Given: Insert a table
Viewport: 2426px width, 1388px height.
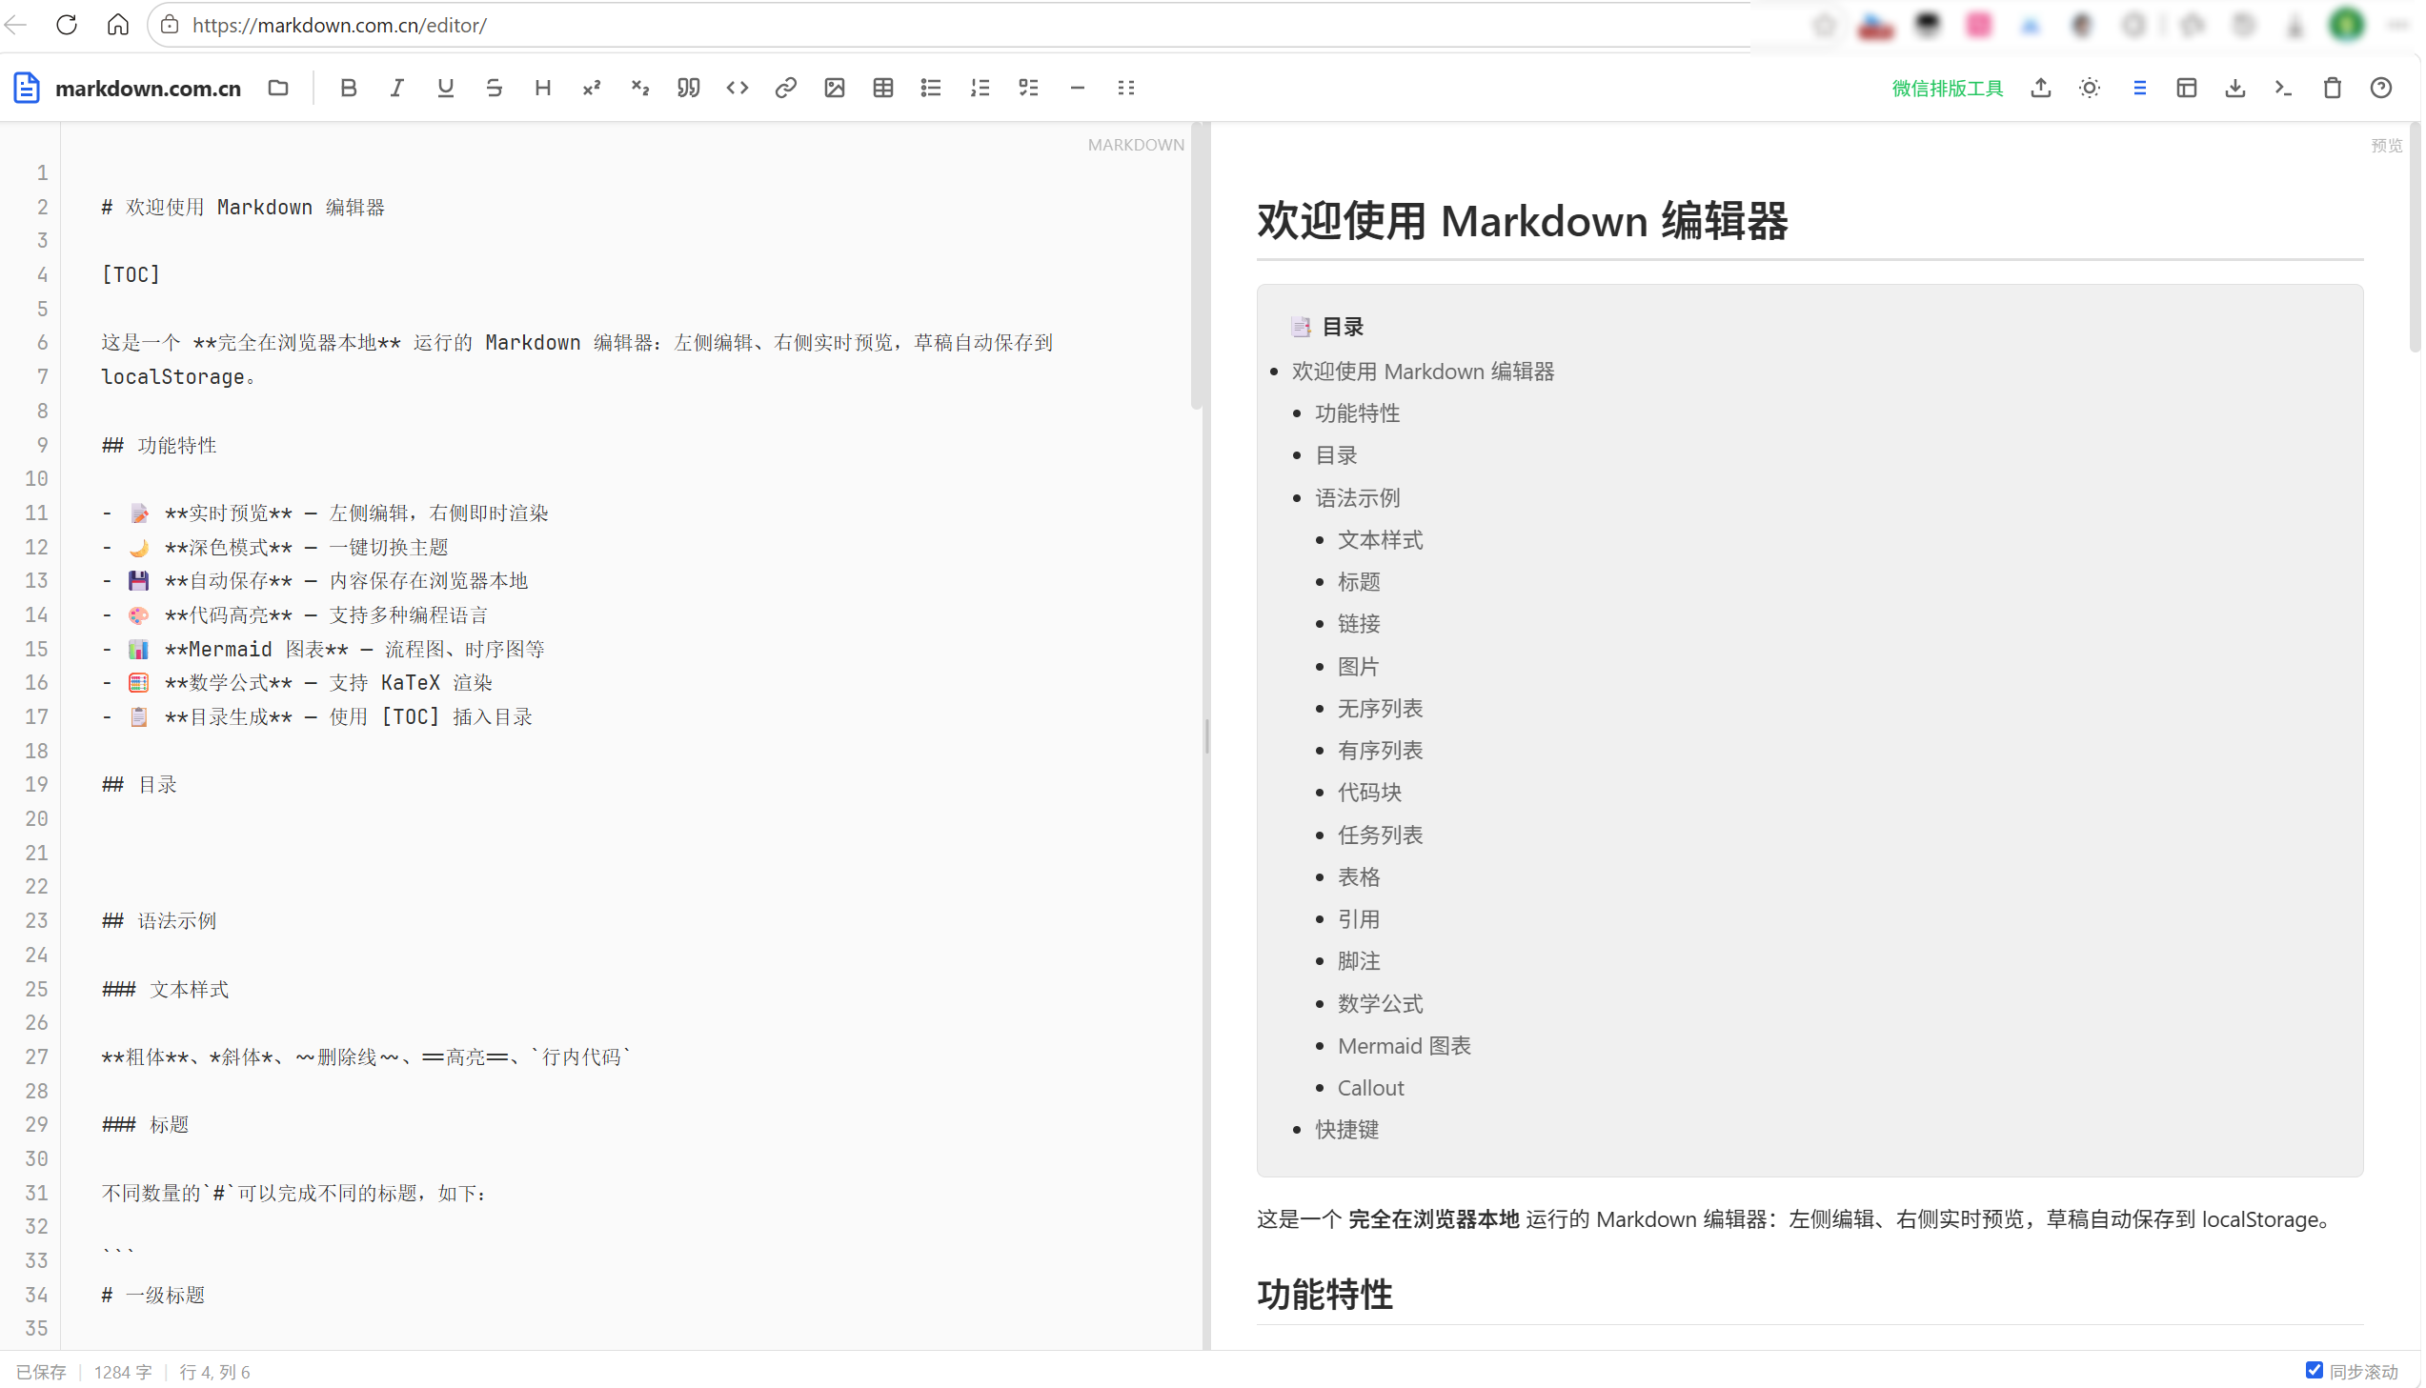Looking at the screenshot, I should pos(883,88).
